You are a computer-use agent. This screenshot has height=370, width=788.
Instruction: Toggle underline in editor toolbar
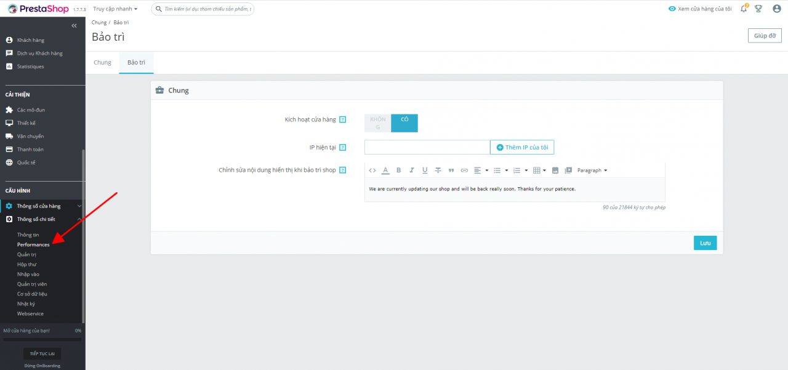(x=425, y=171)
